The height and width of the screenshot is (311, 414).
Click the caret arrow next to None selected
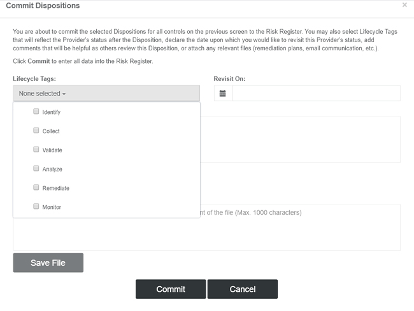pyautogui.click(x=64, y=94)
